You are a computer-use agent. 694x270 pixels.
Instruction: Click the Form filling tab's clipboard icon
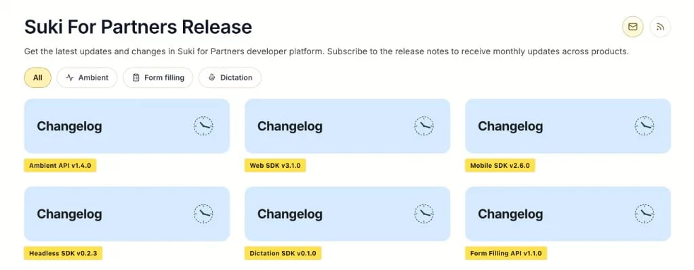[136, 77]
